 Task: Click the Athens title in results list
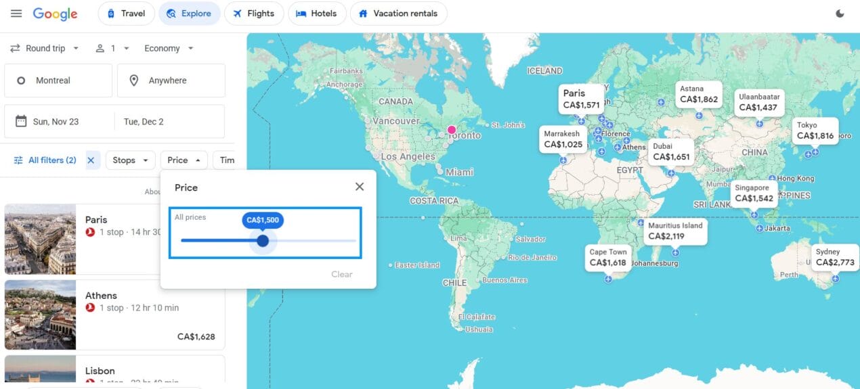[x=101, y=296]
